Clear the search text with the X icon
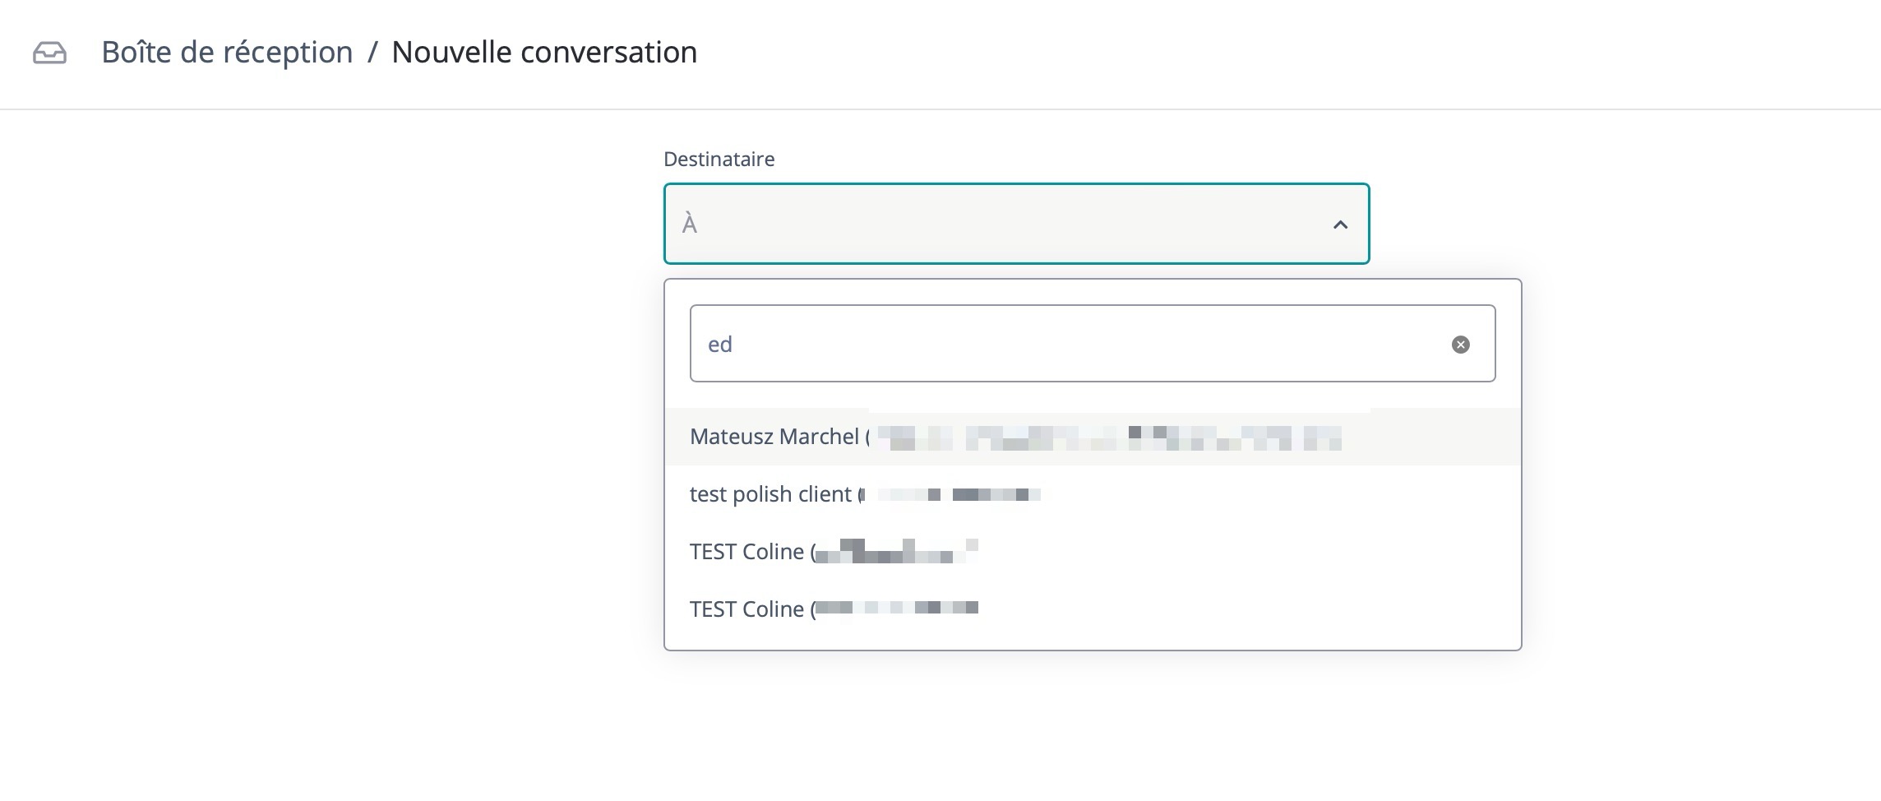This screenshot has height=801, width=1881. (x=1460, y=345)
